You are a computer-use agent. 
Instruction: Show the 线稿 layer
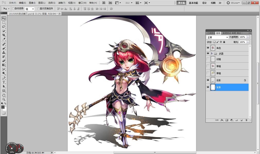pos(208,59)
